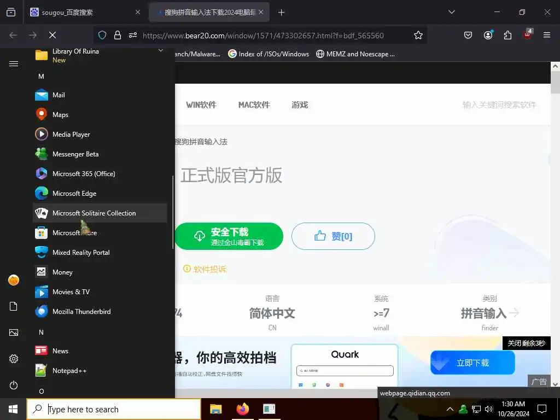The image size is (560, 420).
Task: Open the Money app
Action: pyautogui.click(x=100, y=272)
